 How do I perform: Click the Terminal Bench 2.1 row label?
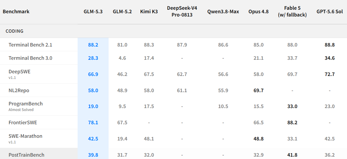coord(30,45)
